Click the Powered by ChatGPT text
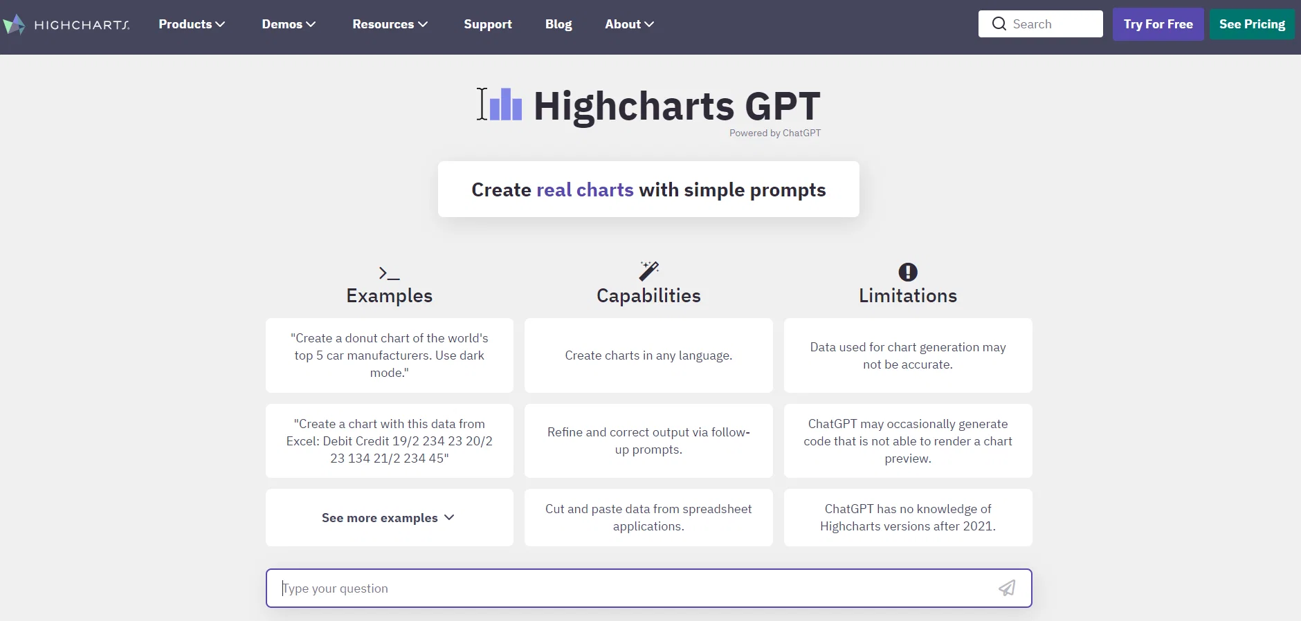The image size is (1301, 621). [775, 133]
